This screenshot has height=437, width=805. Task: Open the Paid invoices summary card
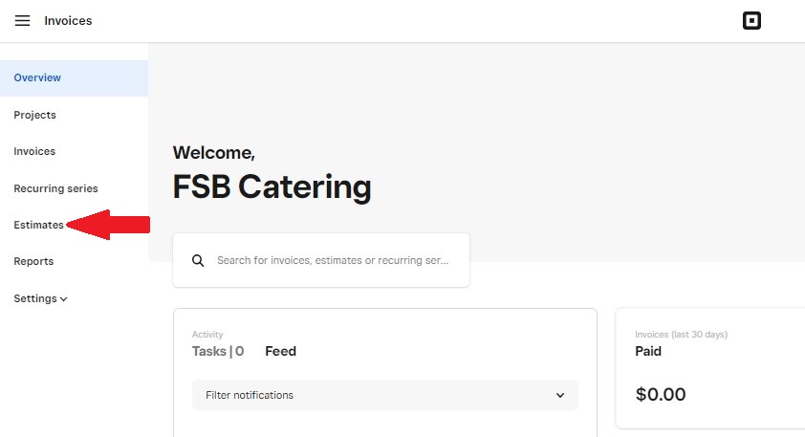pyautogui.click(x=710, y=368)
